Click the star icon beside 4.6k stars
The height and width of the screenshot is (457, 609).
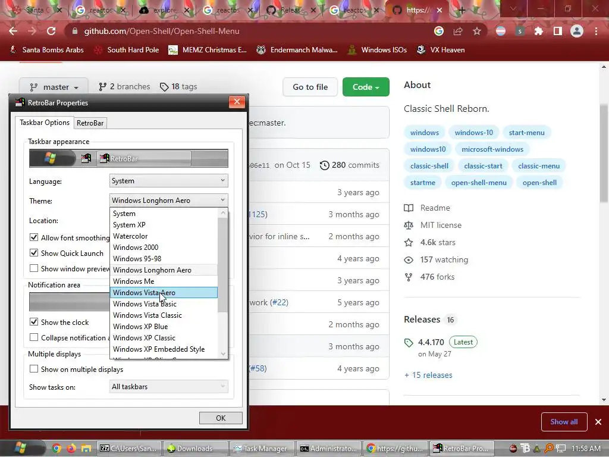pos(409,243)
